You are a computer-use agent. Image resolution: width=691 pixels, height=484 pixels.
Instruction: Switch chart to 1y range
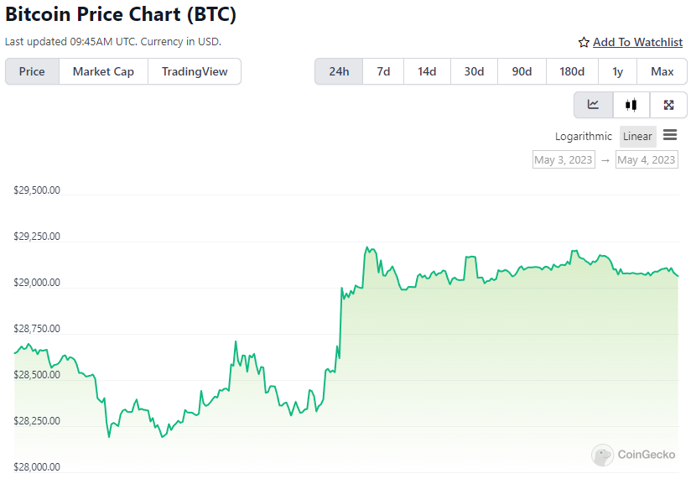click(617, 71)
